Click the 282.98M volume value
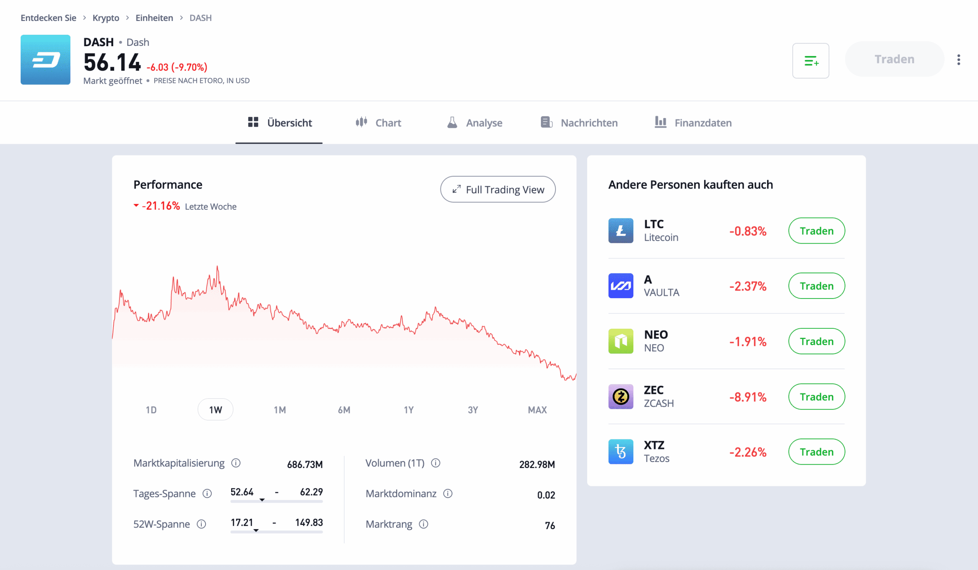The width and height of the screenshot is (978, 570). pos(537,465)
